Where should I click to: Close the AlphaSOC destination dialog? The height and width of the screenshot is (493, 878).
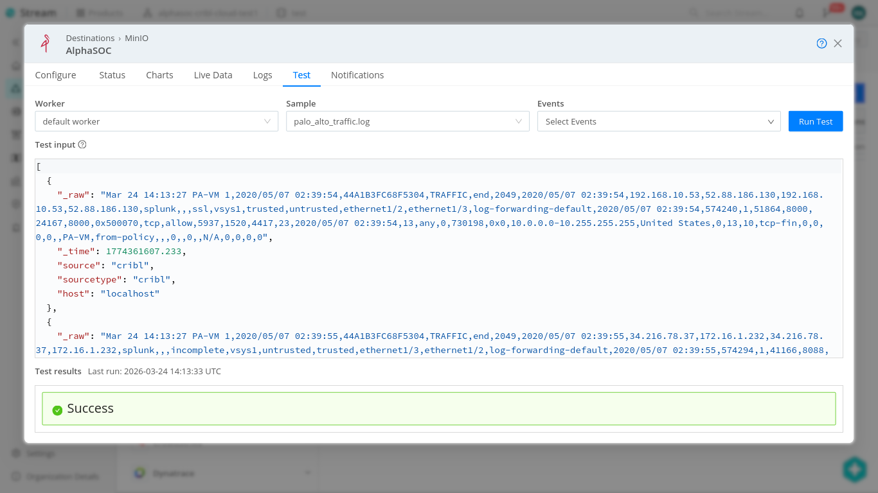click(x=838, y=44)
